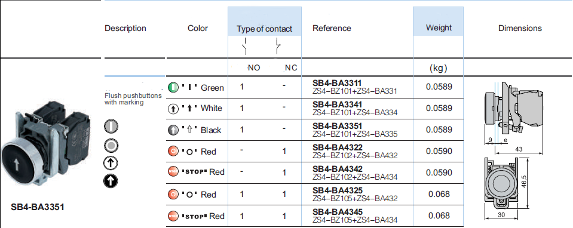
Task: Click the green 'I' pushbutton icon
Action: point(173,87)
